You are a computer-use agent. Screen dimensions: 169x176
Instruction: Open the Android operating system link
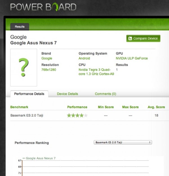tap(84, 58)
